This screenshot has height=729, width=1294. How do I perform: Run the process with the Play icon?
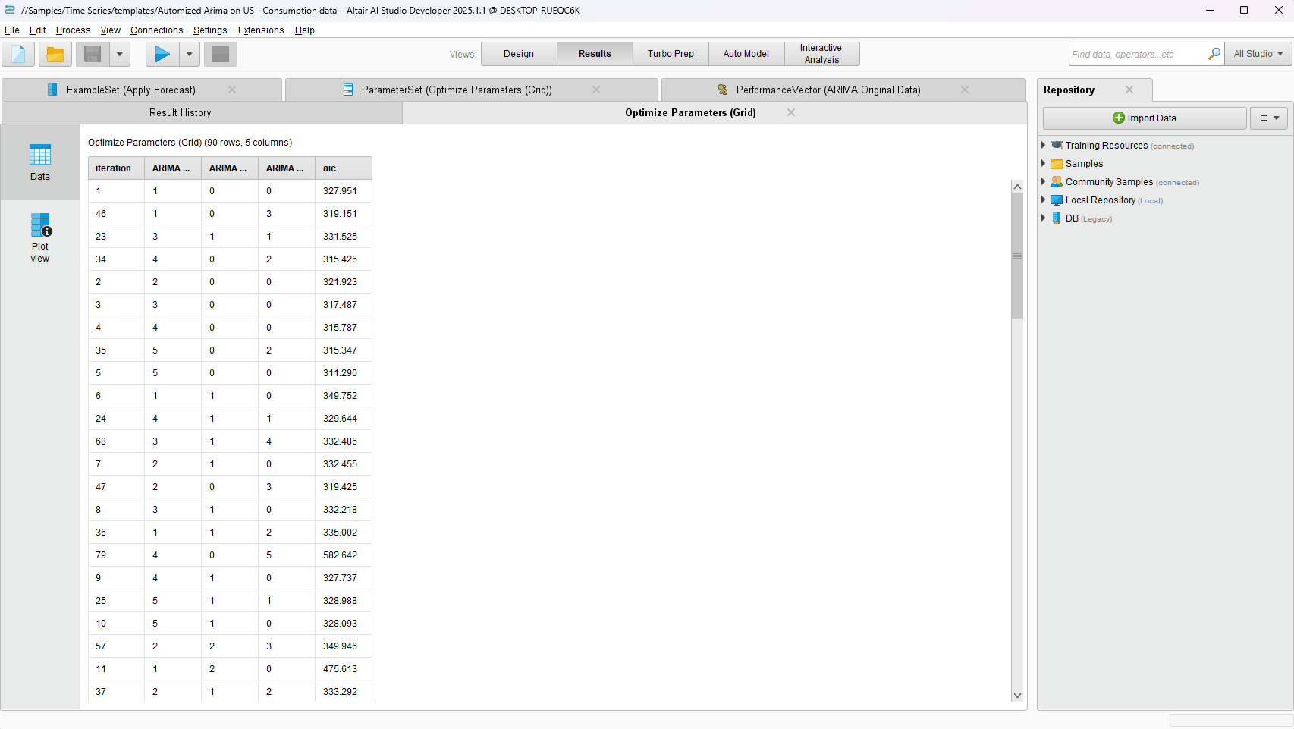click(x=162, y=54)
